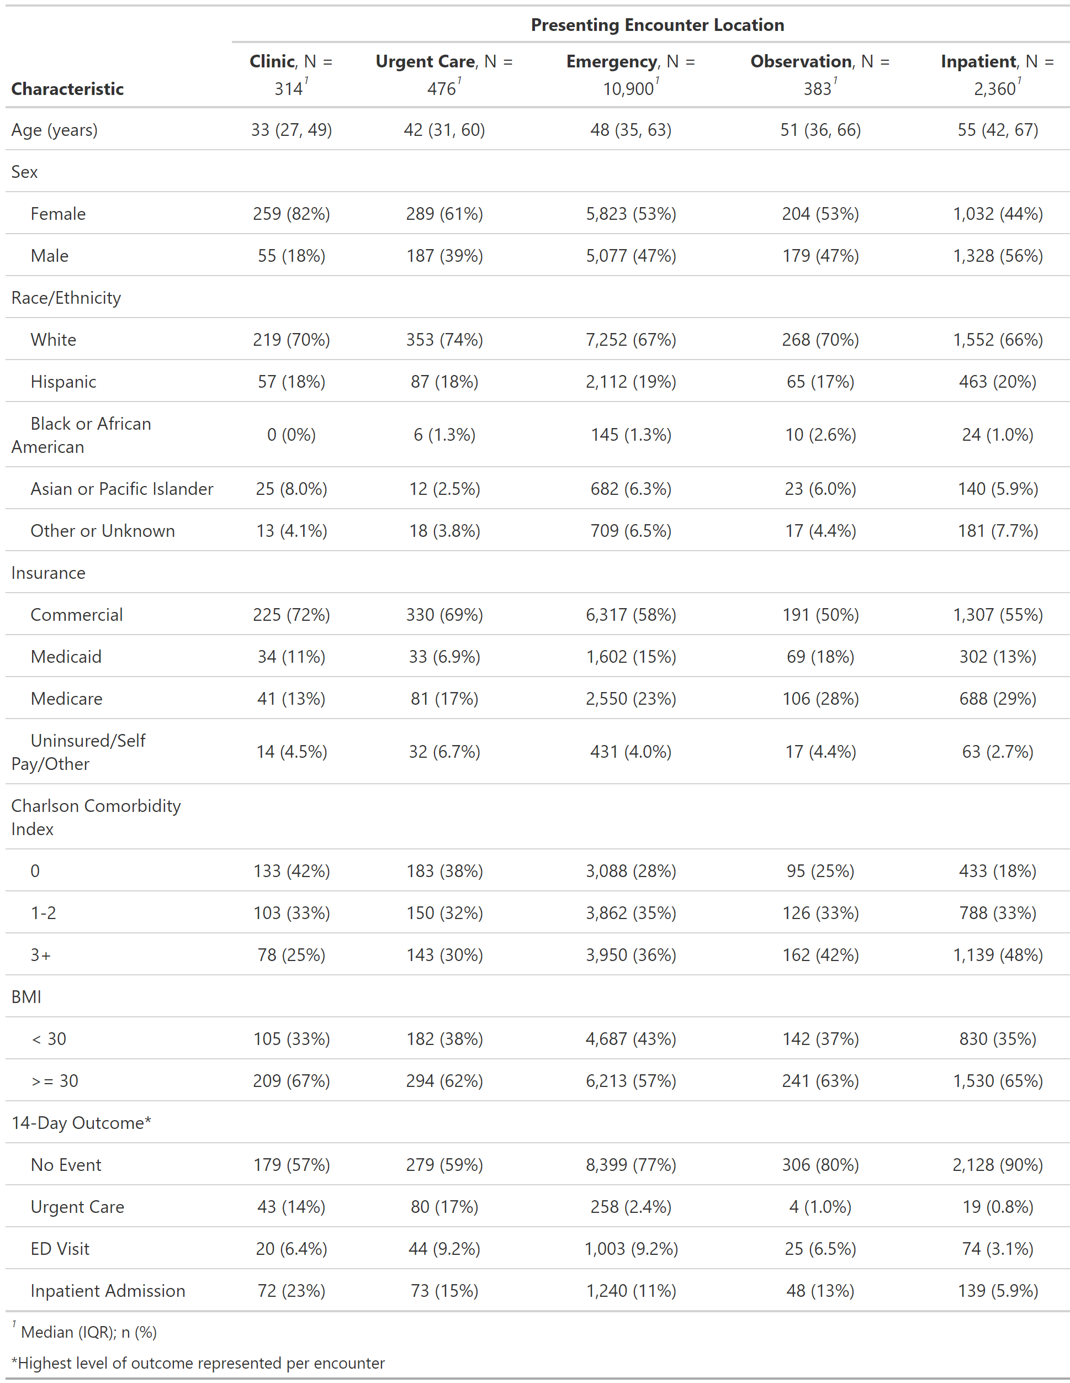
Task: Click the Asian or Pacific Islander row label
Action: pos(121,489)
